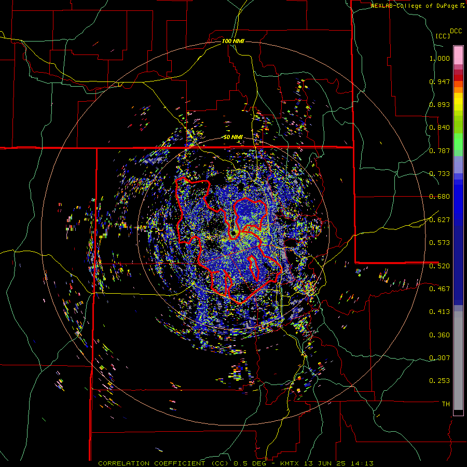Select the 0.893 legend value
The image size is (467, 467).
point(439,104)
